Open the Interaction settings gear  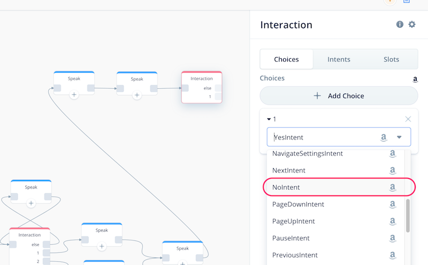pyautogui.click(x=412, y=25)
